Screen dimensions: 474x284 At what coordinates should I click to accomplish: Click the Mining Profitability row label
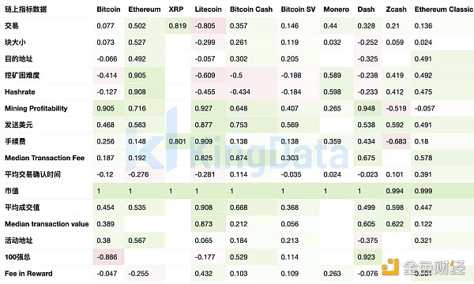point(36,109)
